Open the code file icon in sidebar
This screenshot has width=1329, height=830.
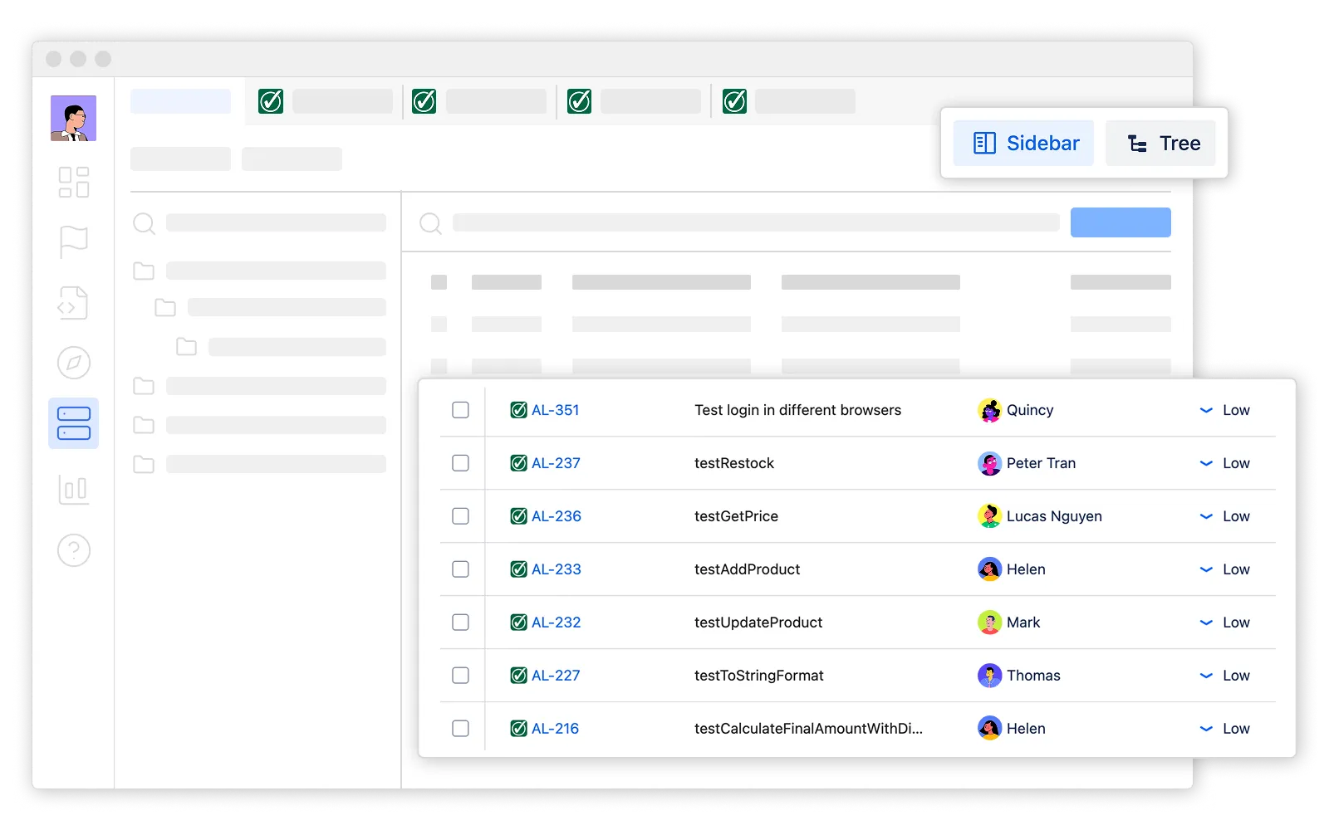tap(73, 303)
